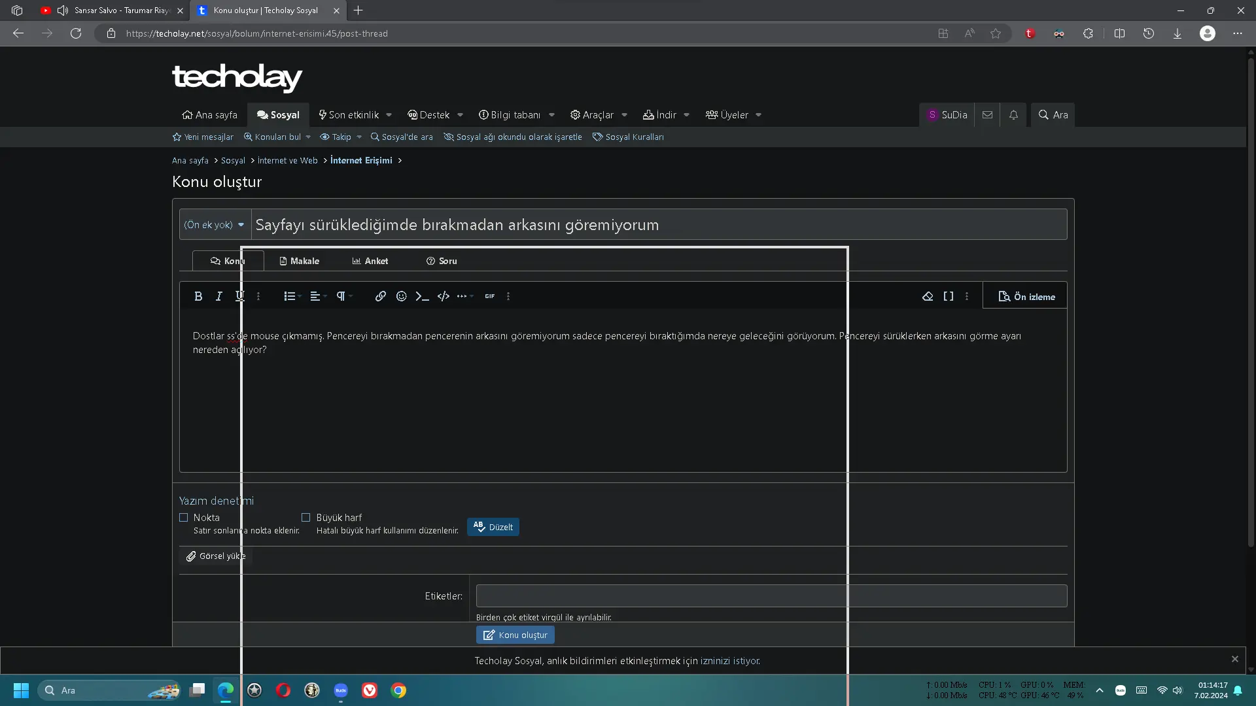Image resolution: width=1256 pixels, height=706 pixels.
Task: Go to Ana sayfa in navigation
Action: coord(209,115)
